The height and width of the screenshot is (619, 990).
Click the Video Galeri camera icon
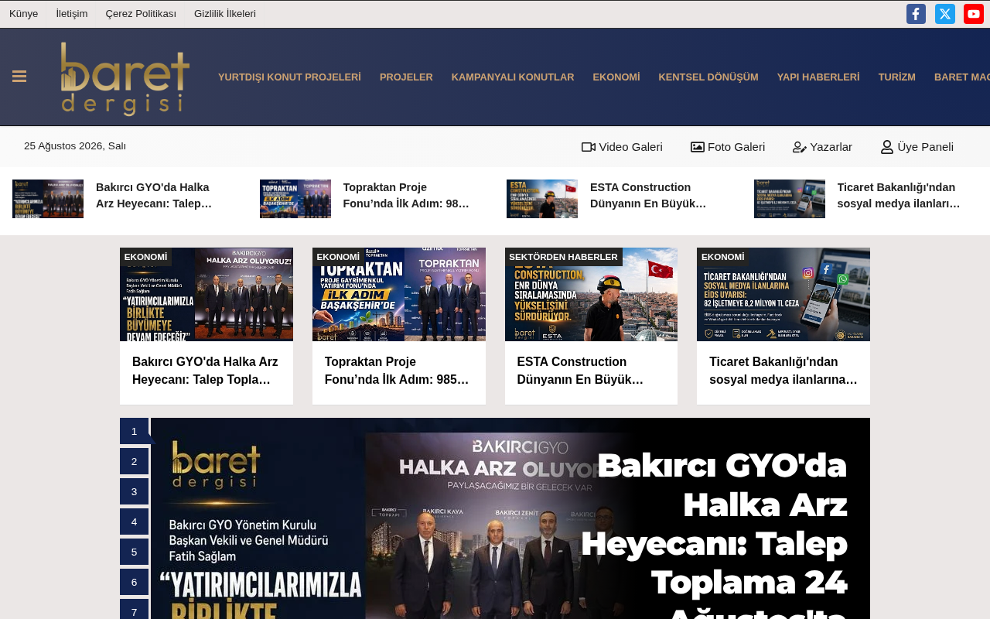589,147
